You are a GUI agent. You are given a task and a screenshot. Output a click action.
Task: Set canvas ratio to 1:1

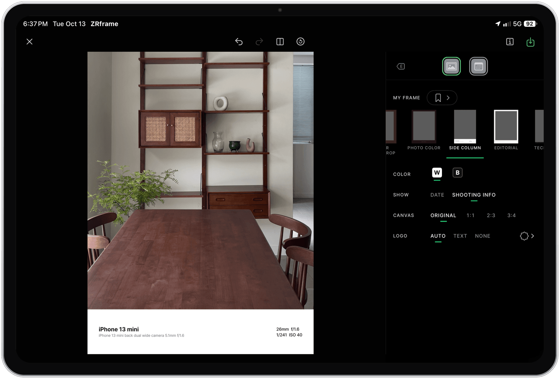[x=470, y=215]
